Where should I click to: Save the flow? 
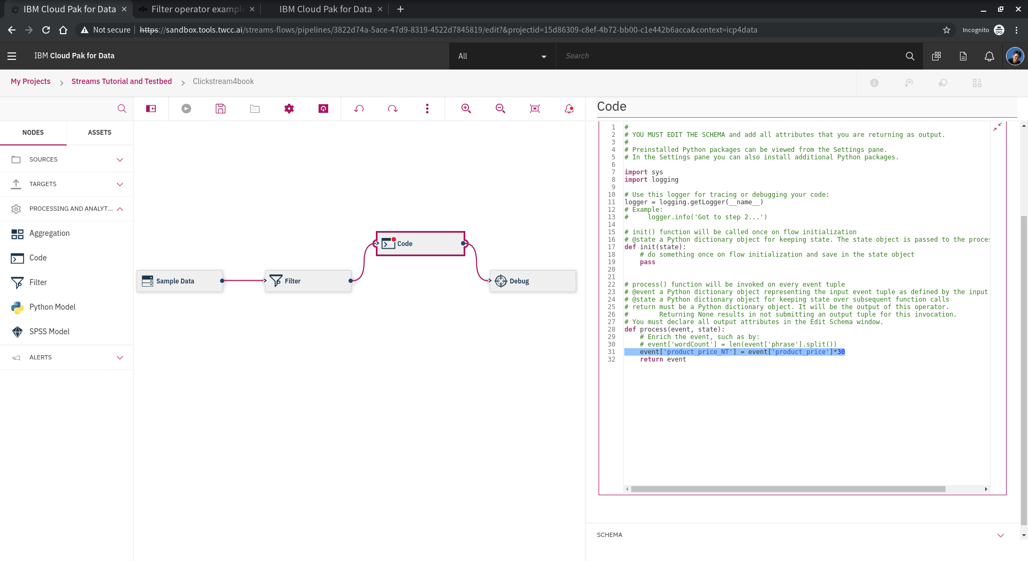click(x=221, y=109)
